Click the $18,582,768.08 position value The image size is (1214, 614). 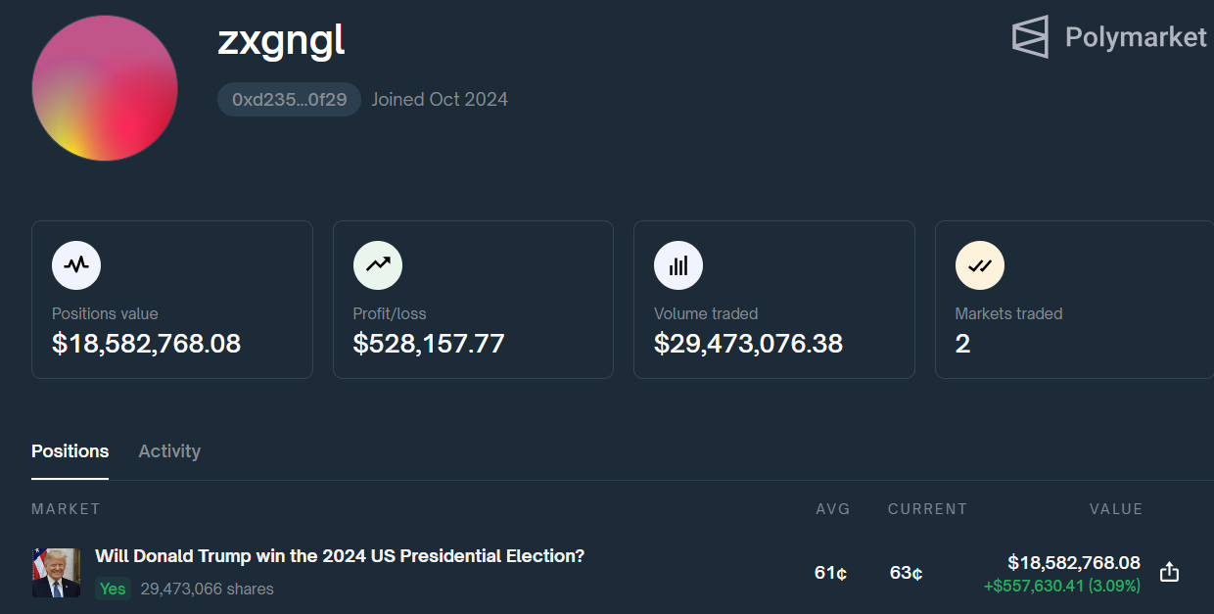click(x=1074, y=563)
